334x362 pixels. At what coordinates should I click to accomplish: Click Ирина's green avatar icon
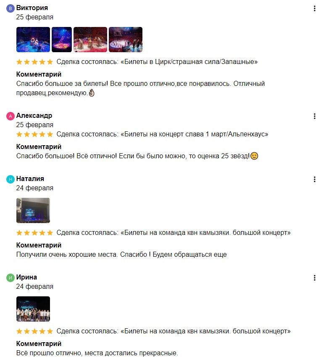(11, 278)
